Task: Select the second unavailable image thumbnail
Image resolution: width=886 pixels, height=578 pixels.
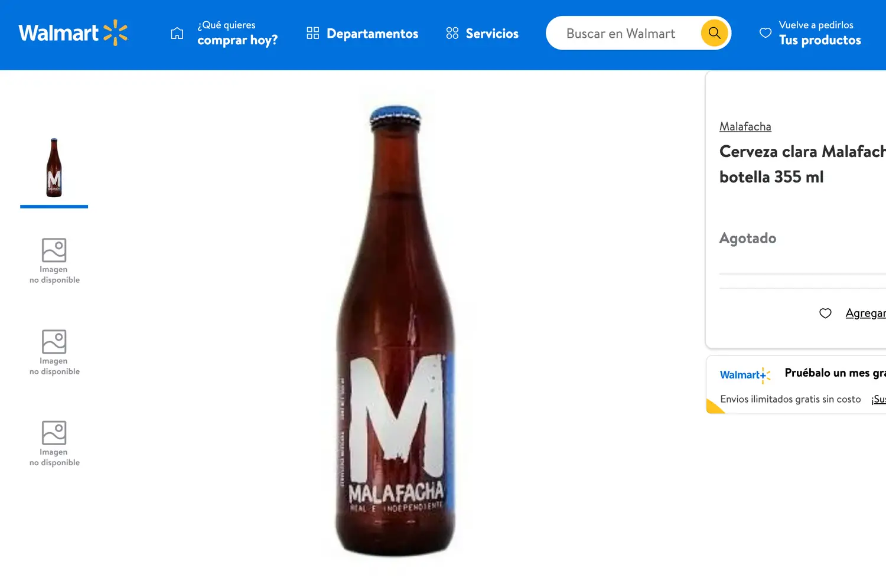Action: [54, 260]
